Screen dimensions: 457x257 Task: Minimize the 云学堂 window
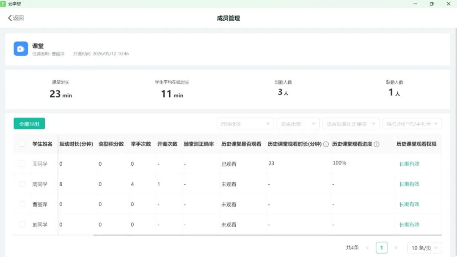point(415,4)
